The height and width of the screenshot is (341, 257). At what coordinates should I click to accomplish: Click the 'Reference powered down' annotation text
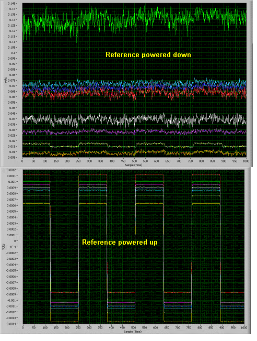pyautogui.click(x=148, y=55)
